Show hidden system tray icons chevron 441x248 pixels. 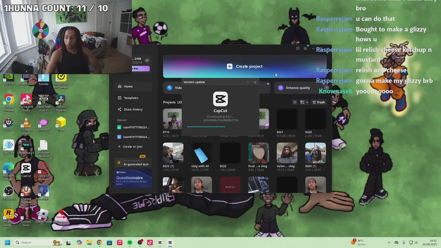[389, 242]
